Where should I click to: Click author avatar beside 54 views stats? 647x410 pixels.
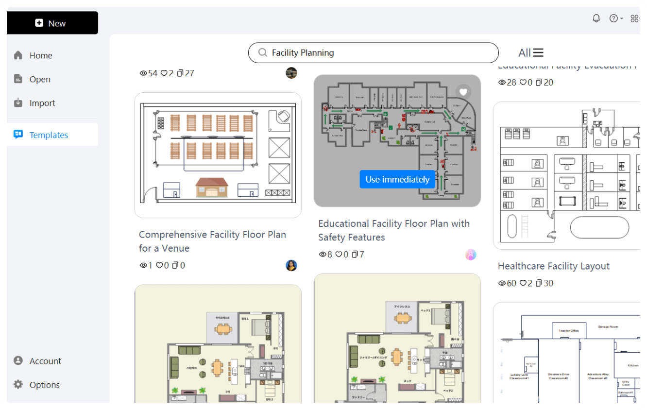click(291, 73)
